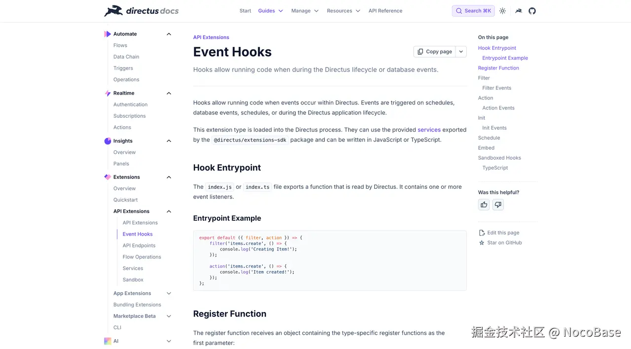Viewport: 631px width, 349px height.
Task: Click the Copy page button
Action: tap(434, 51)
